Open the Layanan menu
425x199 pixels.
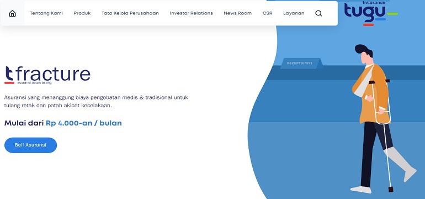click(294, 13)
